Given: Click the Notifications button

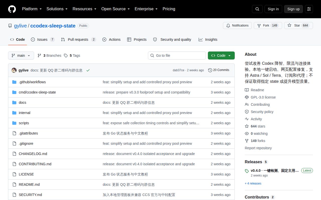Looking at the screenshot, I should click(x=237, y=25).
